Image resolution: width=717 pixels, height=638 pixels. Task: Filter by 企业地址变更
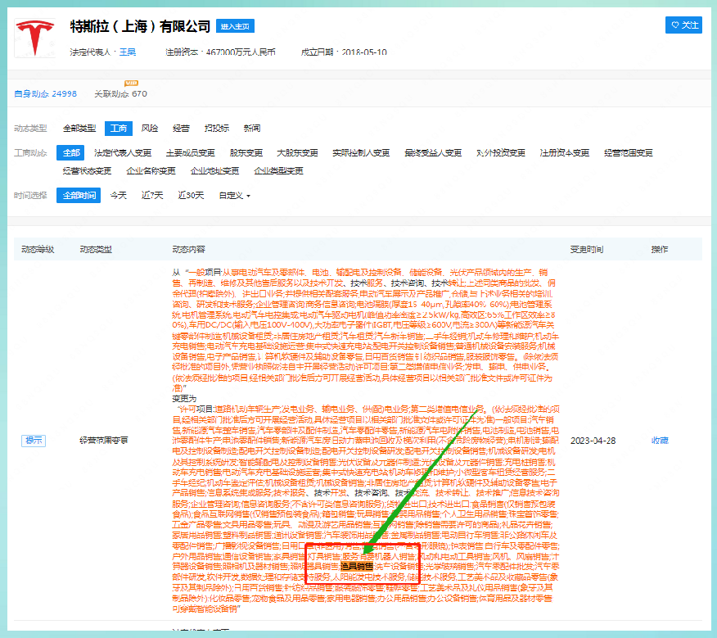click(214, 170)
